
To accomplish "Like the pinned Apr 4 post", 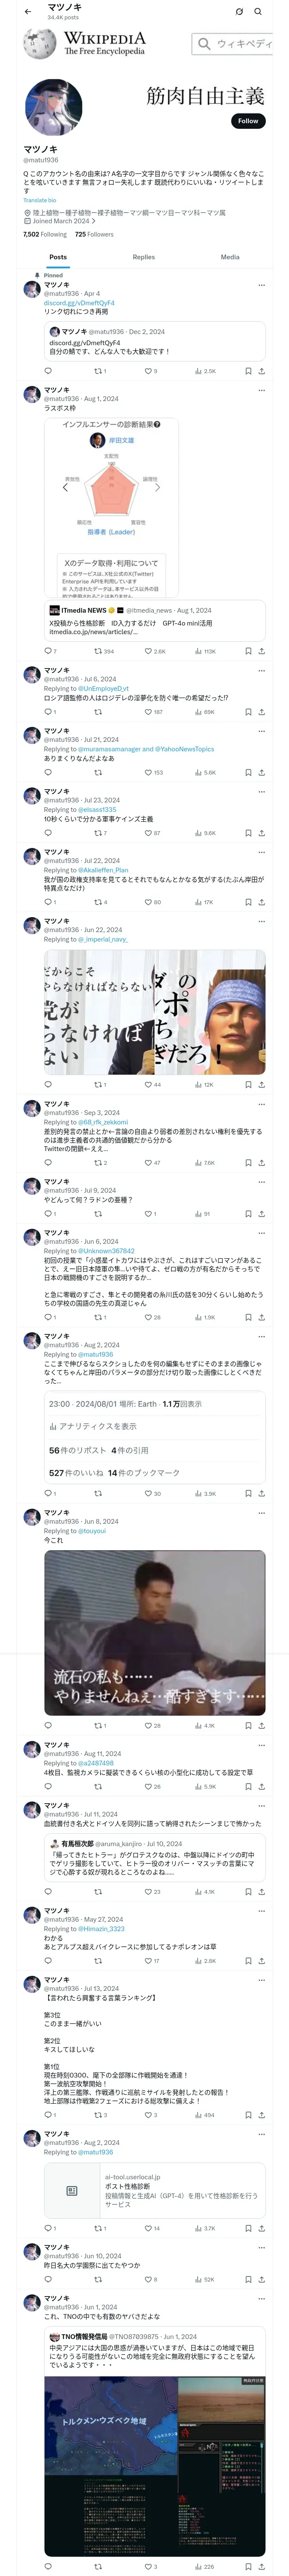I will click(x=147, y=371).
